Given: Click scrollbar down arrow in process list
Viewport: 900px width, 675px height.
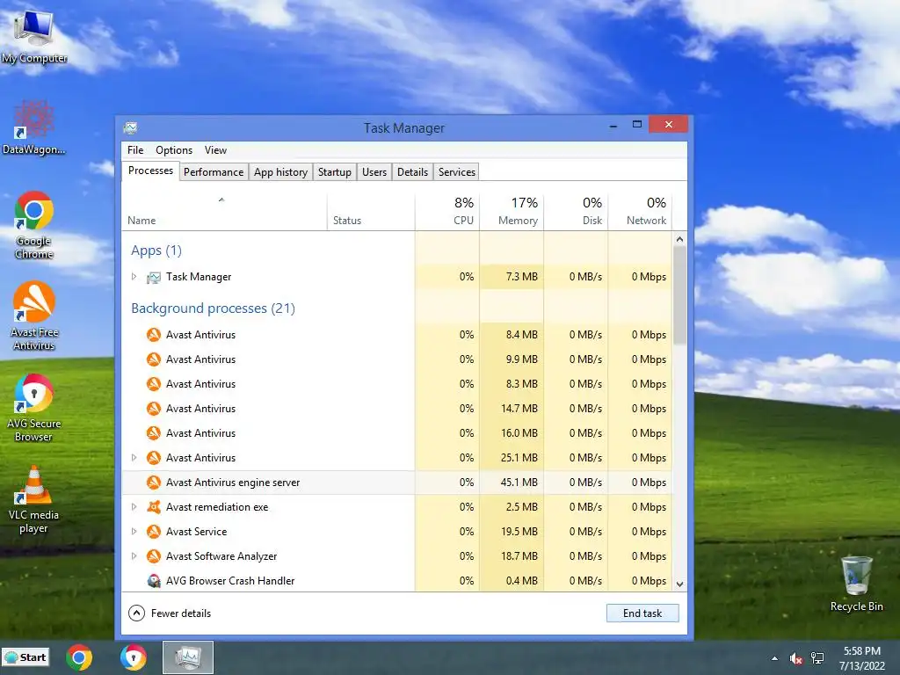Looking at the screenshot, I should point(679,584).
